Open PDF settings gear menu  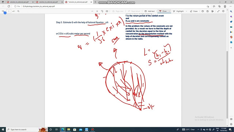click(x=223, y=11)
